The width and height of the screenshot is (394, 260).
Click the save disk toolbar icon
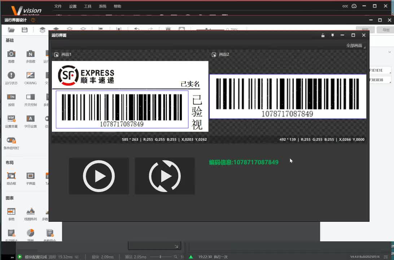coord(25,30)
